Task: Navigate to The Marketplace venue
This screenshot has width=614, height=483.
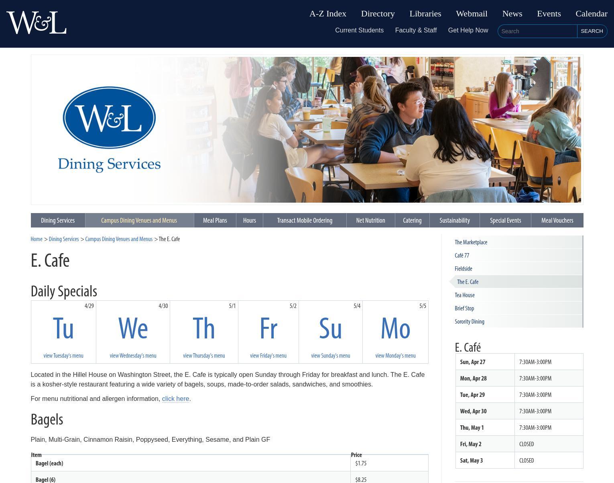Action: (x=471, y=242)
